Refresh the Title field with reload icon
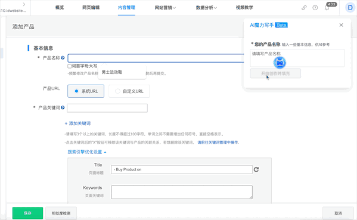This screenshot has width=357, height=220. click(256, 169)
